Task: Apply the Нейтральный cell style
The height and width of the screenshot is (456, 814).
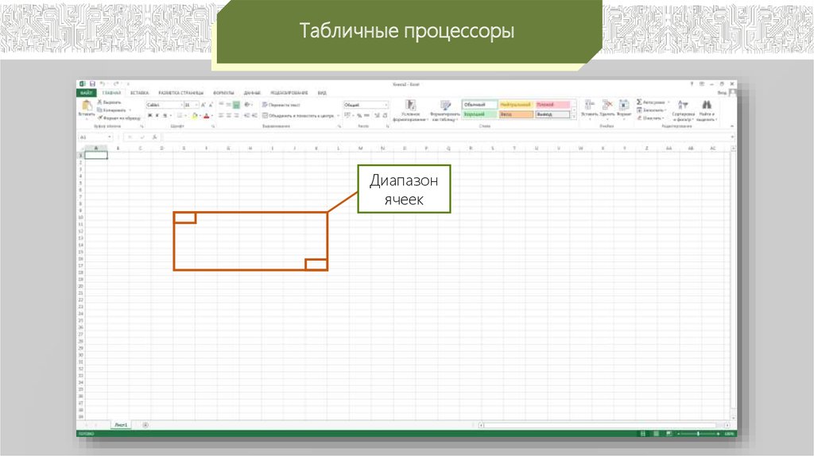Action: 516,105
